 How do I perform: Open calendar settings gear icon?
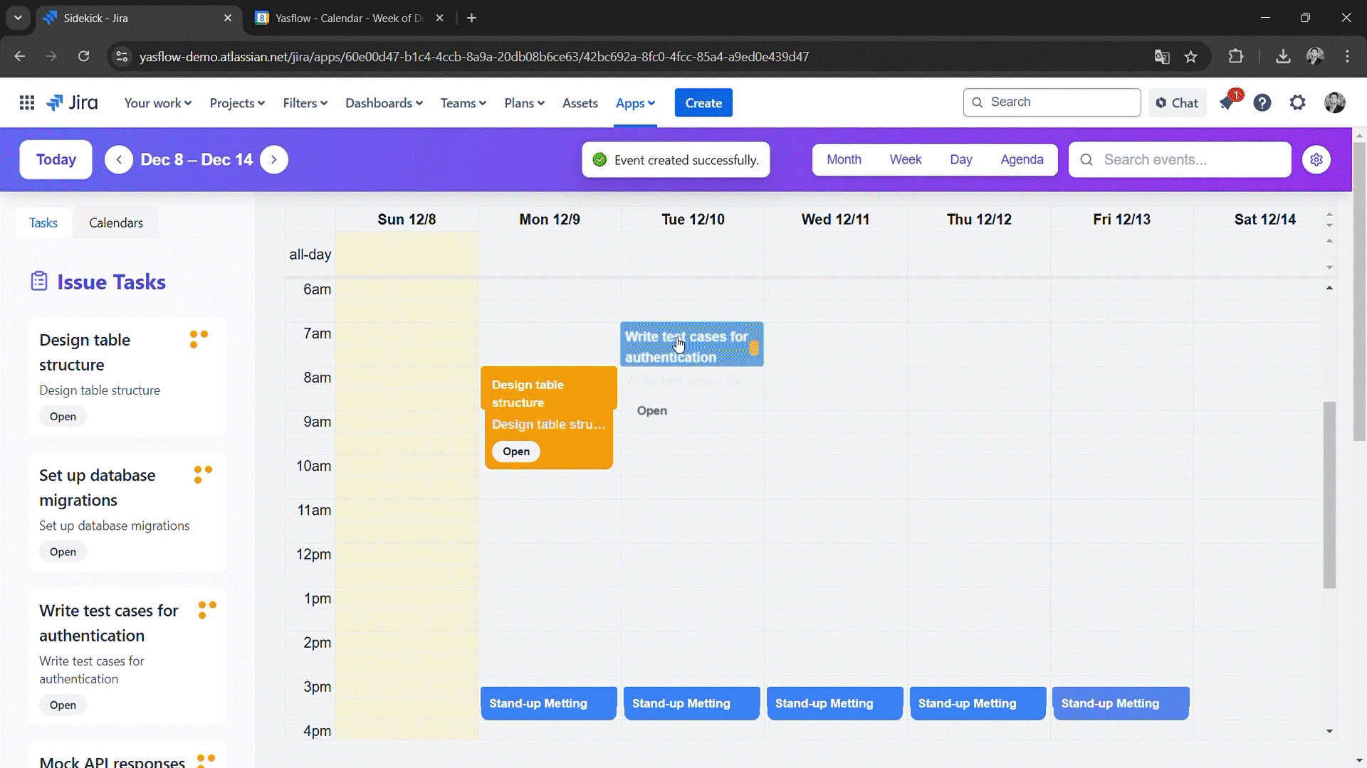click(x=1316, y=160)
